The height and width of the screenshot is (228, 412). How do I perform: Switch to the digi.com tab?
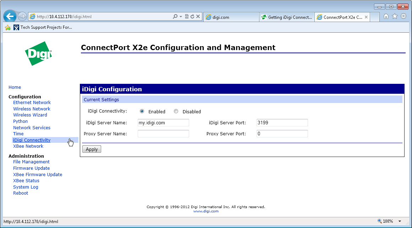(x=231, y=17)
